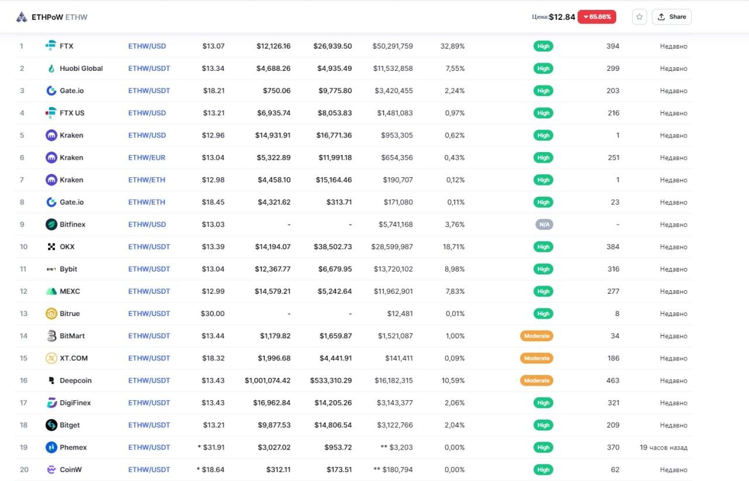Click the liquidity score 463 for Deepcoin
Image resolution: width=749 pixels, height=481 pixels.
[613, 380]
